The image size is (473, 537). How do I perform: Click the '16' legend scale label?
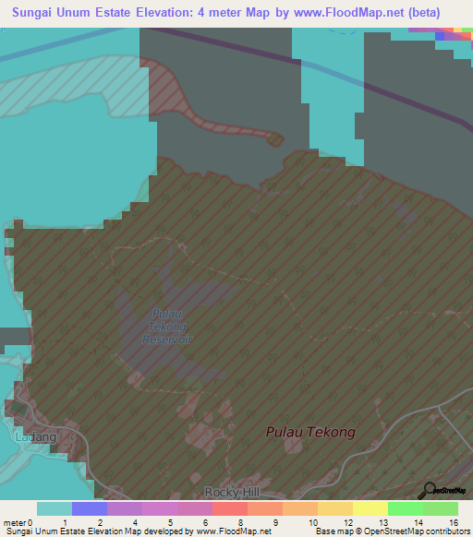(x=454, y=522)
